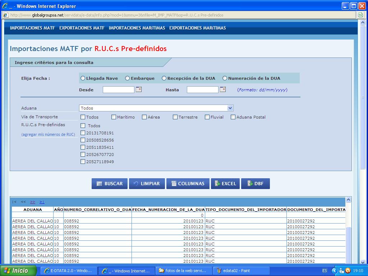Image resolution: width=368 pixels, height=276 pixels.
Task: Open the EXPORTACIONES MATF menu
Action: 82,28
